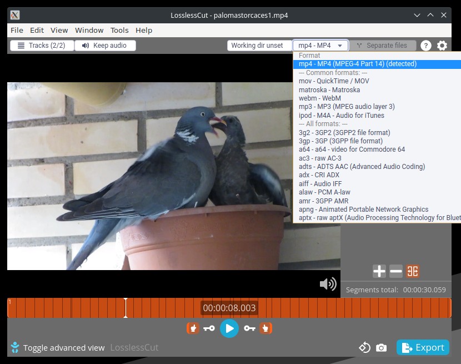Maximize window with up chevron
Image resolution: width=461 pixels, height=364 pixels.
point(430,15)
